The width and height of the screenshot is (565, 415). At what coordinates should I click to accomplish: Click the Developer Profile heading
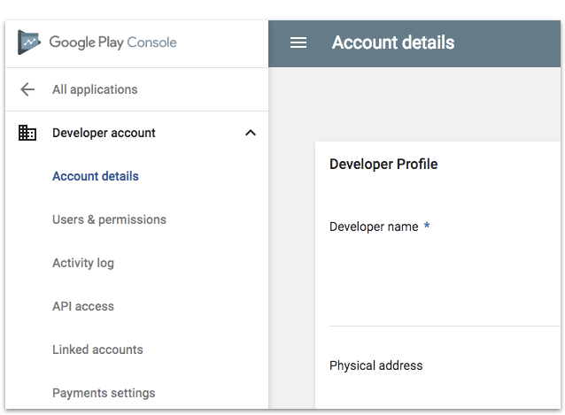383,164
